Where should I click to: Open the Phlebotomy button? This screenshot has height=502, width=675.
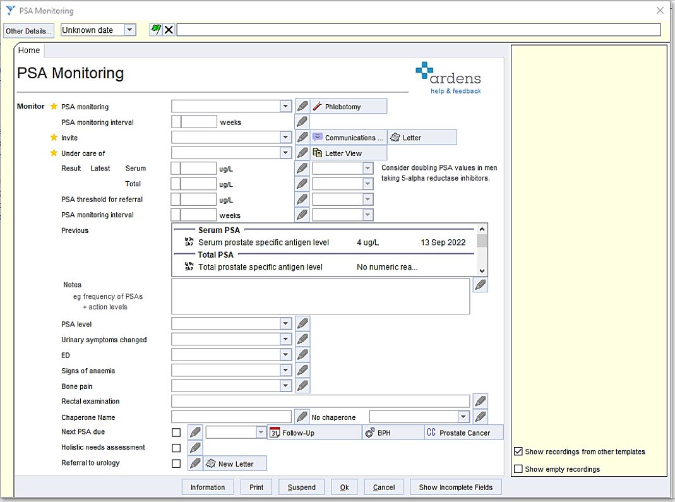[349, 106]
